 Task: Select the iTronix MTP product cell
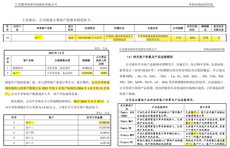point(127,135)
